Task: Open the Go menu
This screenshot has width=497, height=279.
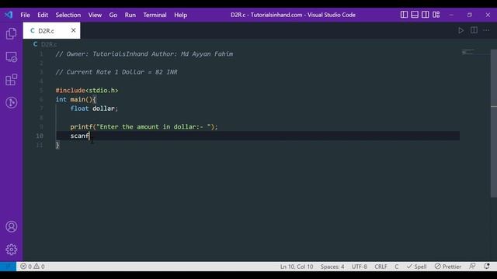Action: 113,15
